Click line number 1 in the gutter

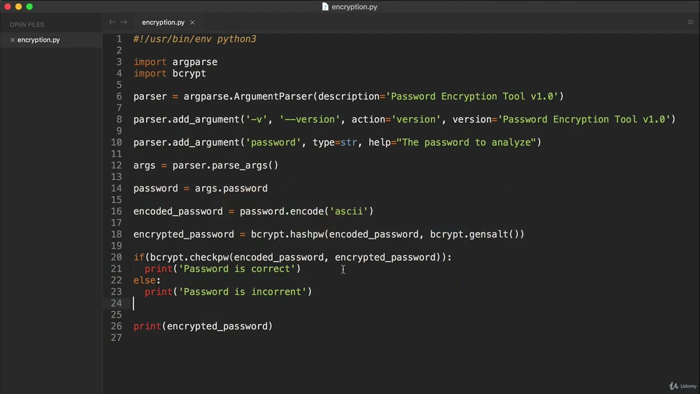[119, 39]
